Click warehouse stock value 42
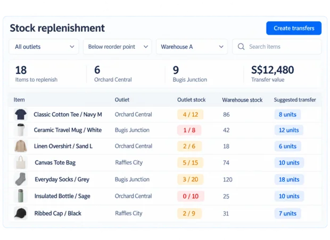 (x=226, y=130)
